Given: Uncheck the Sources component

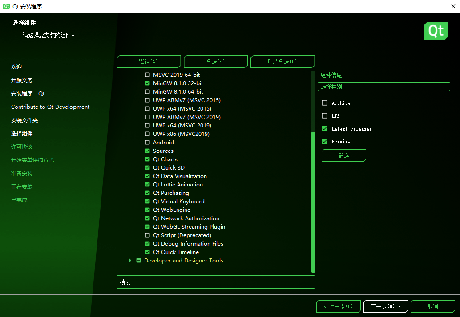Looking at the screenshot, I should (x=148, y=151).
